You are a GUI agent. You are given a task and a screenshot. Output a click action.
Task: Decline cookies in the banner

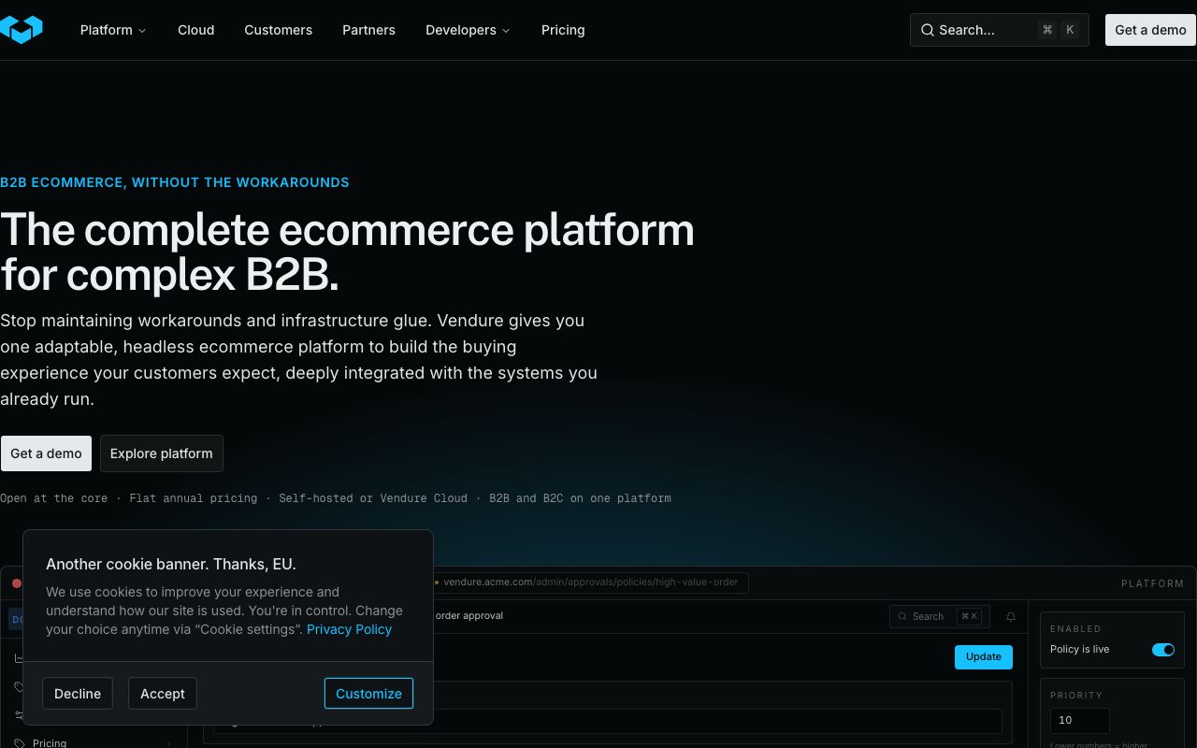[78, 694]
